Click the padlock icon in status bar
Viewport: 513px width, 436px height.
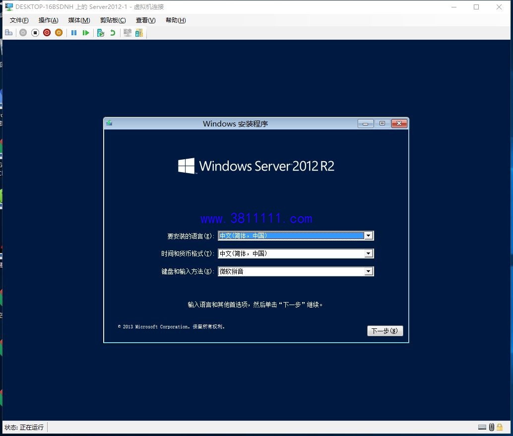click(500, 427)
